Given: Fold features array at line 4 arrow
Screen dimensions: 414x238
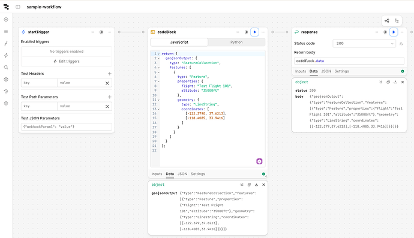Looking at the screenshot, I should [x=158, y=68].
